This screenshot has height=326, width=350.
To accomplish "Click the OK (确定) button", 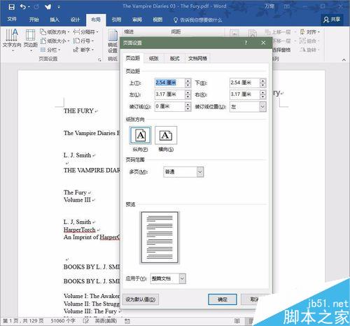I will [223, 299].
